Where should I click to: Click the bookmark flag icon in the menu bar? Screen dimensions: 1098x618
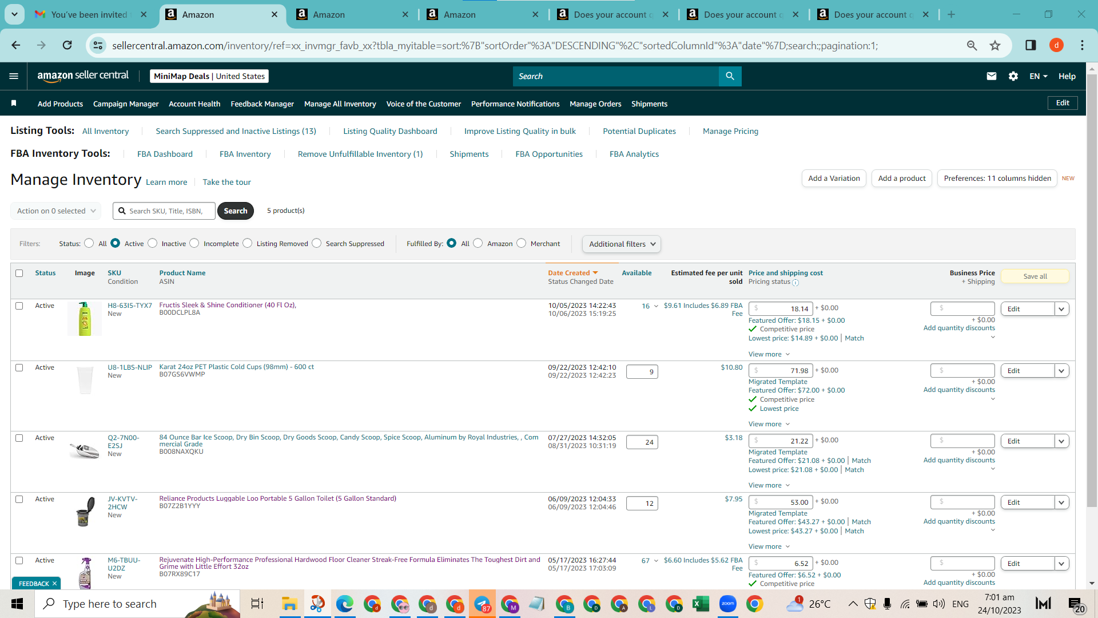[x=14, y=103]
